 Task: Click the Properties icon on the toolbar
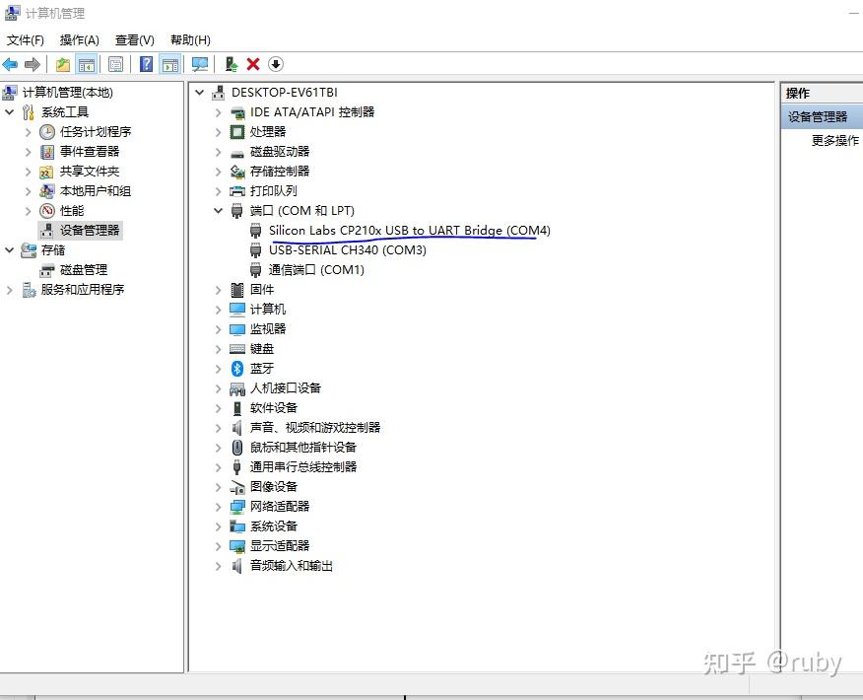[115, 64]
